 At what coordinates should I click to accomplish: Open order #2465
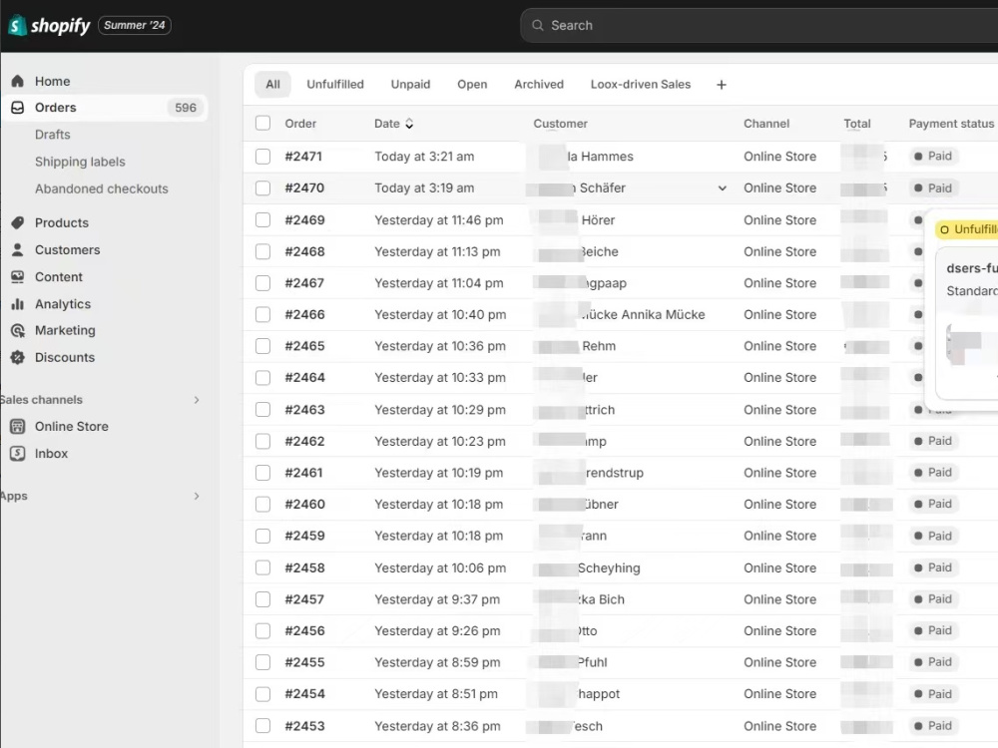(304, 346)
